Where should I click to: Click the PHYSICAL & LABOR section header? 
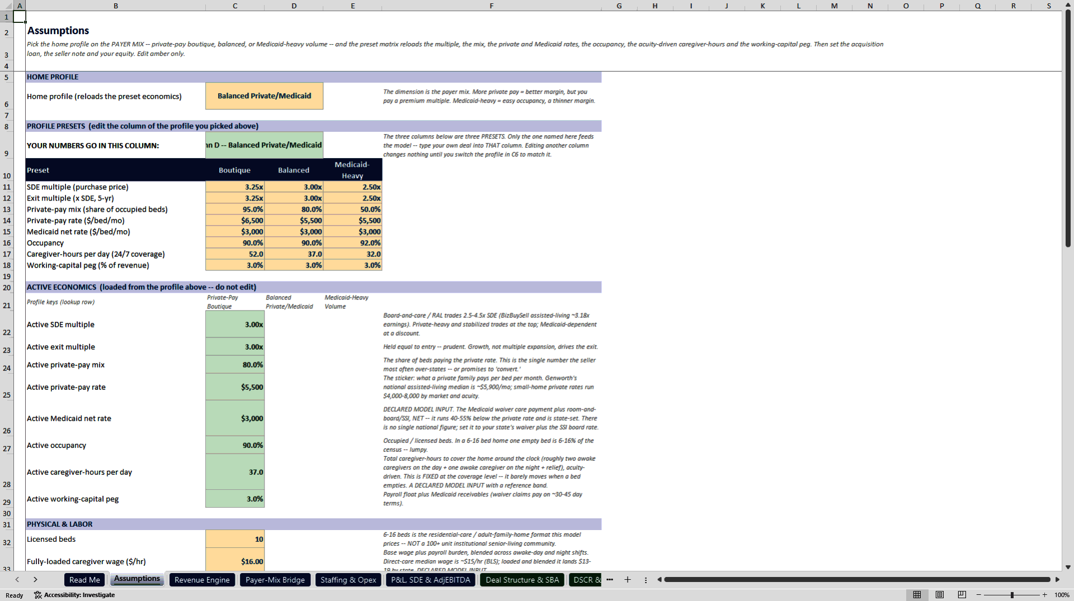point(313,524)
